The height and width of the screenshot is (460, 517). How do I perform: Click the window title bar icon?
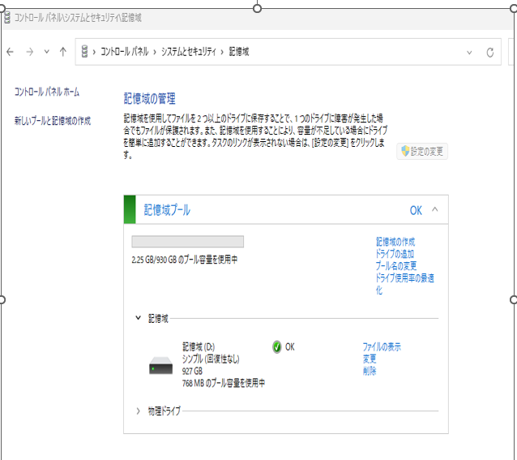7,16
